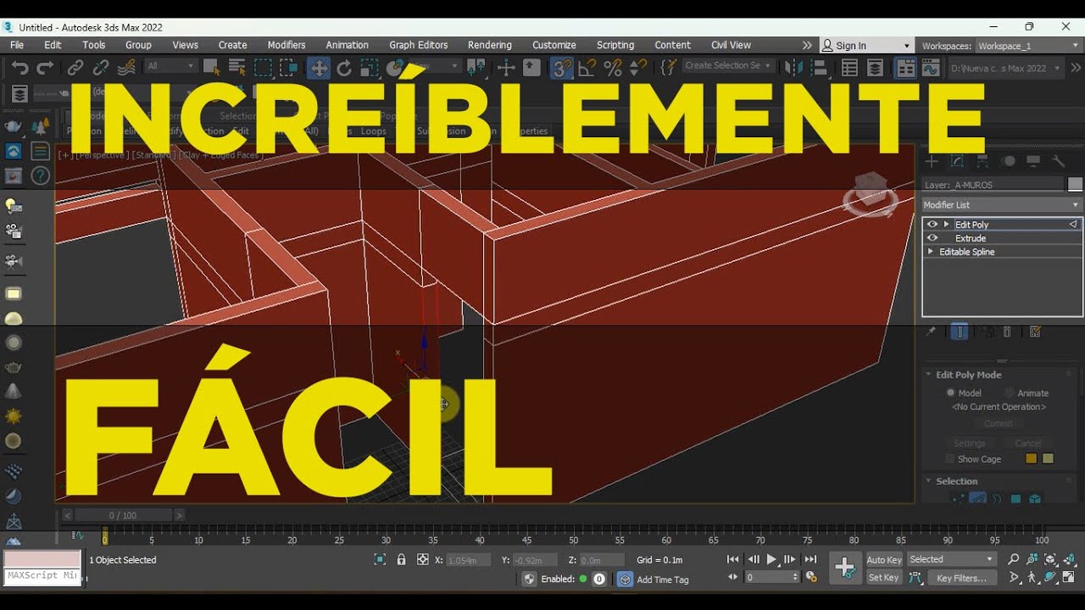Open the Rendering menu
The image size is (1085, 610).
(x=490, y=45)
